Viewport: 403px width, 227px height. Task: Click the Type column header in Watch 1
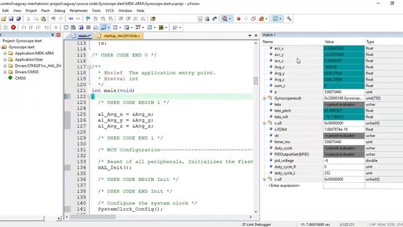coord(383,42)
